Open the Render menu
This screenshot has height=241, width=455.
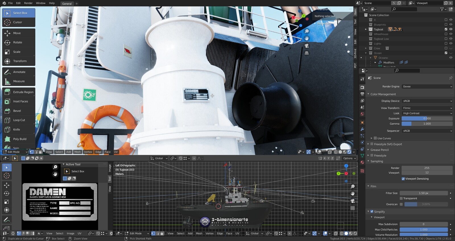pyautogui.click(x=28, y=3)
